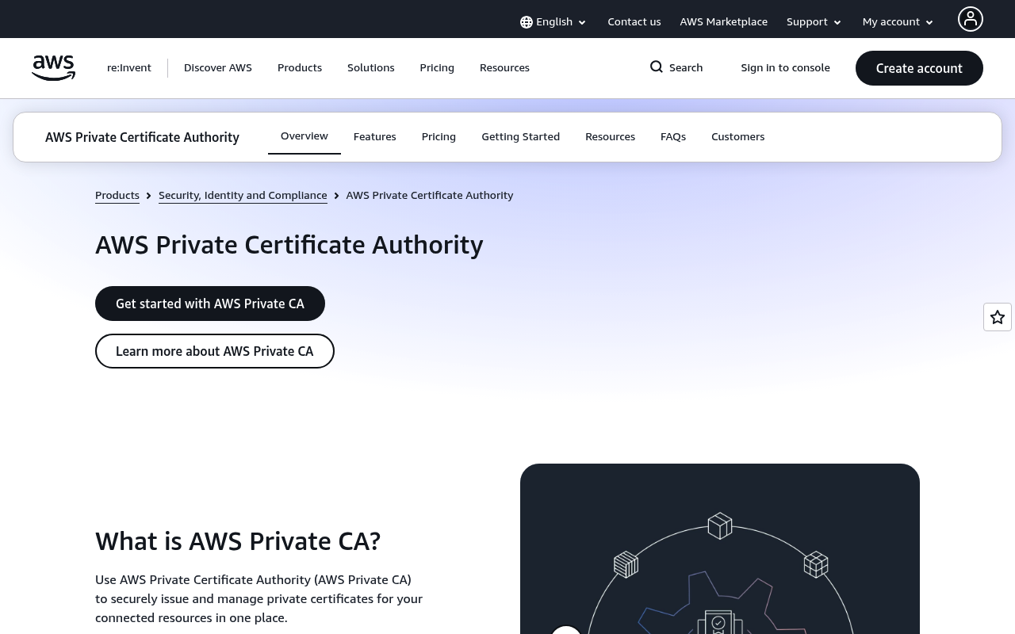Open the Discover AWS menu
The height and width of the screenshot is (634, 1015).
218,68
